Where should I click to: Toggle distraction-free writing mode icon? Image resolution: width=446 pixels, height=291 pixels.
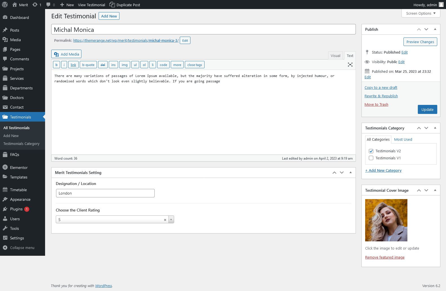point(350,65)
